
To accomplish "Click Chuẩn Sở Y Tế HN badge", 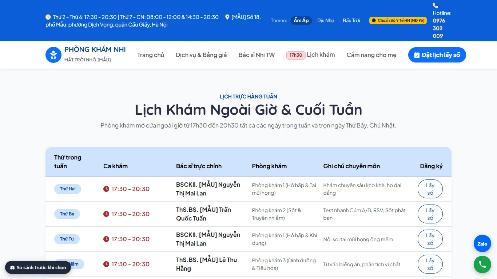I will pyautogui.click(x=398, y=20).
